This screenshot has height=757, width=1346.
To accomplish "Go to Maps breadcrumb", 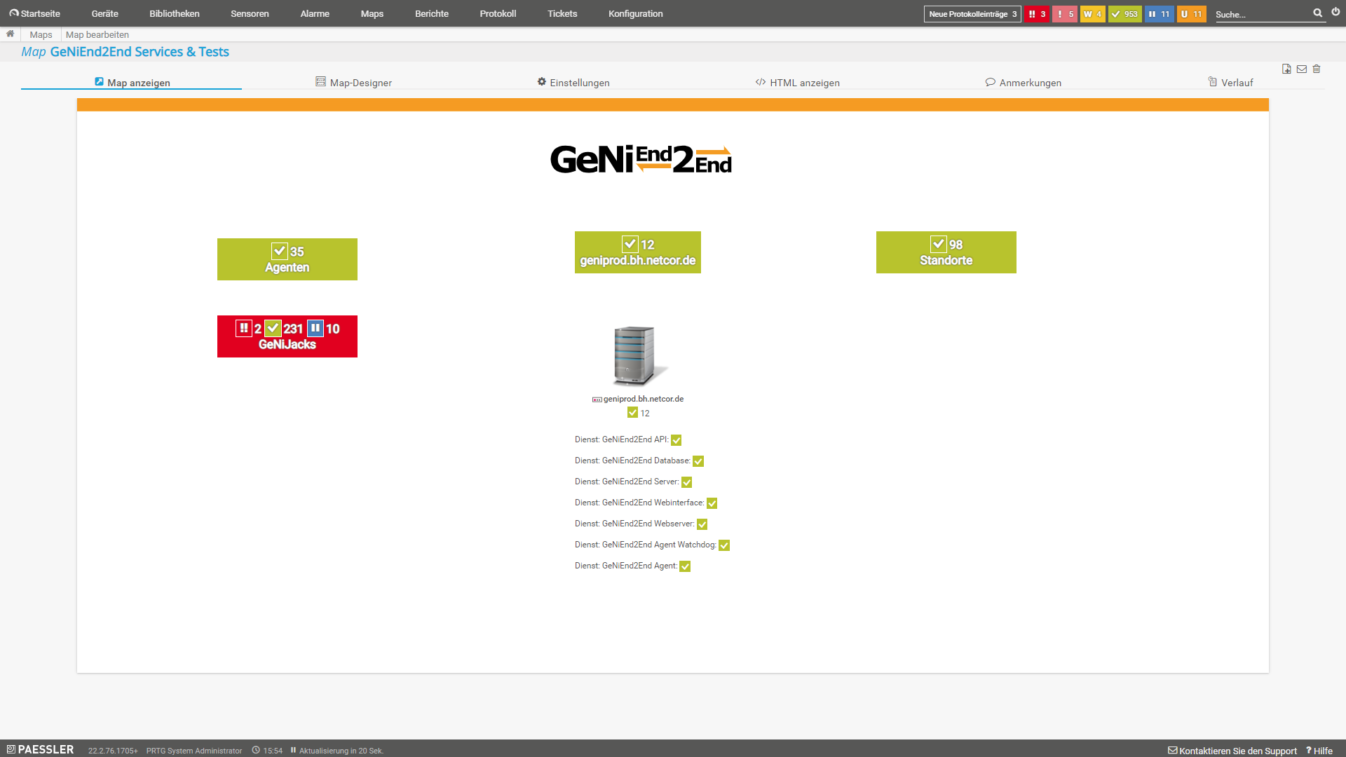I will point(41,34).
